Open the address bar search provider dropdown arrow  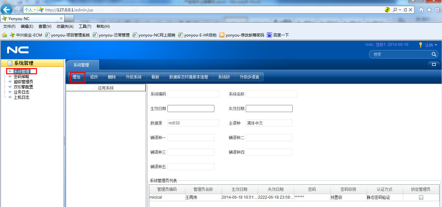click(400, 10)
